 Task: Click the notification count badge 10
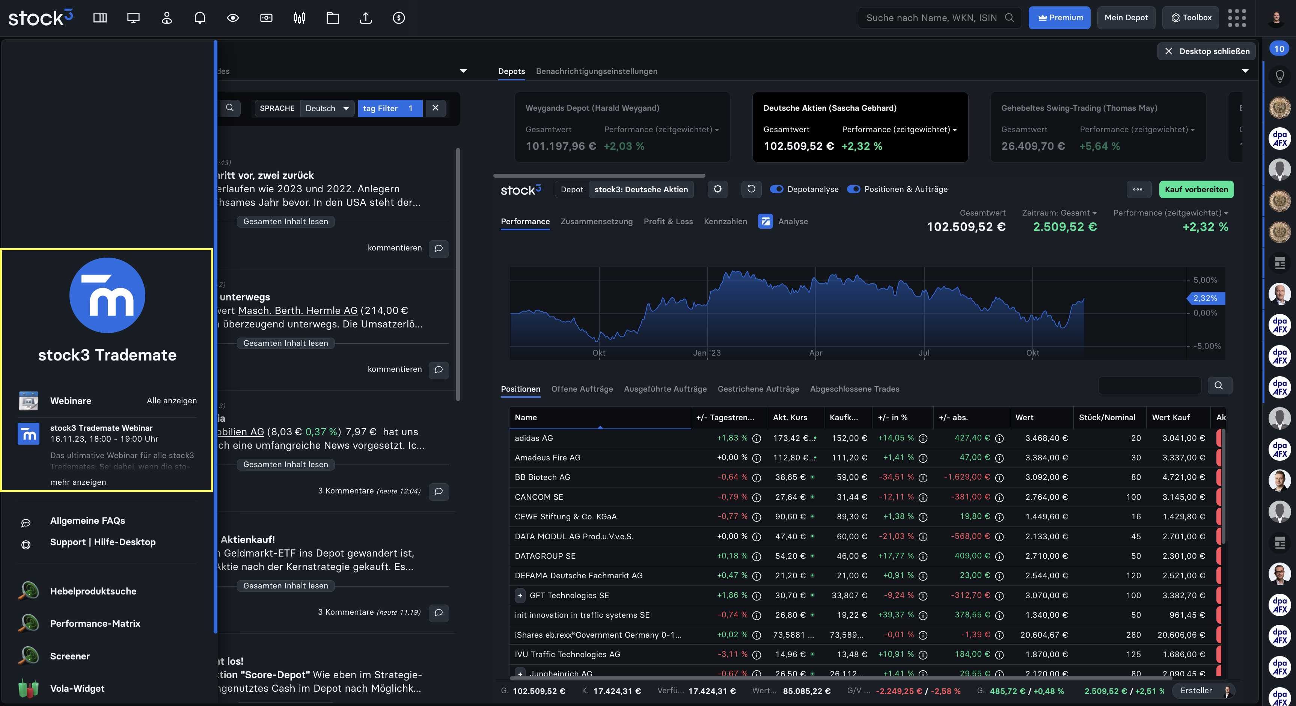tap(1279, 49)
